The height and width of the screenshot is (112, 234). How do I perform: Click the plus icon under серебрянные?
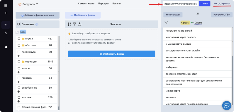pyautogui.click(x=19, y=92)
